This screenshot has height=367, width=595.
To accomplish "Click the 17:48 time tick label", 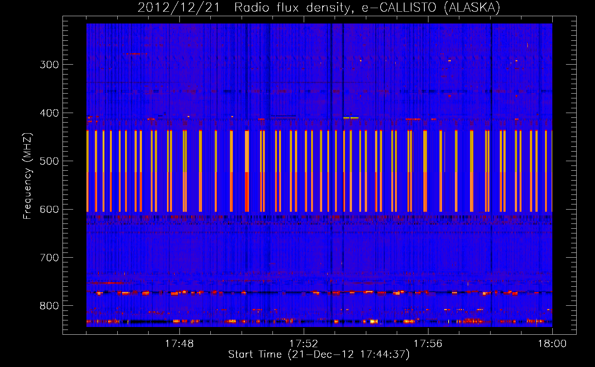I will tap(179, 344).
